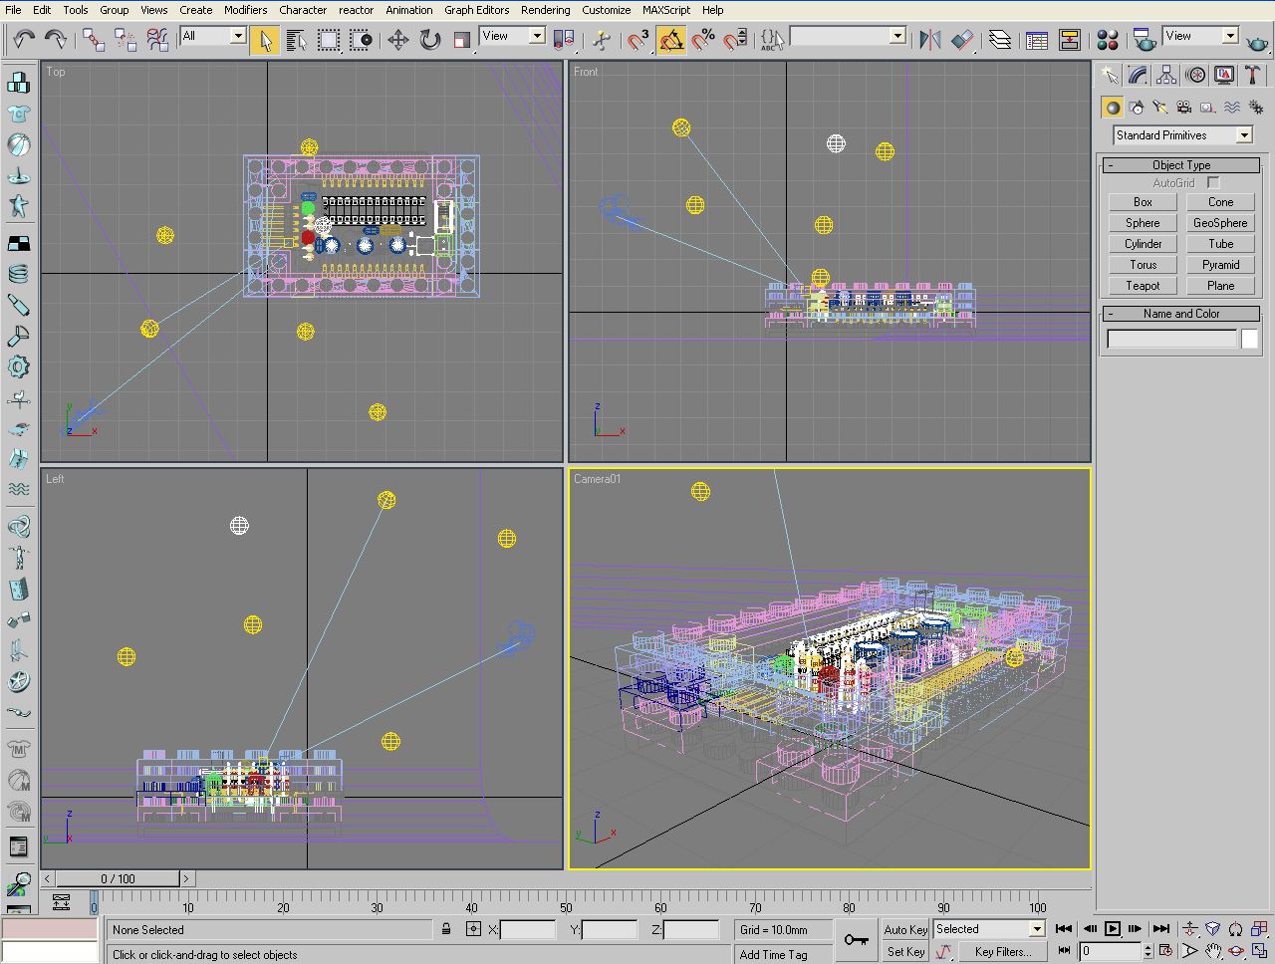Expand the Standard Primitives dropdown

[x=1244, y=135]
